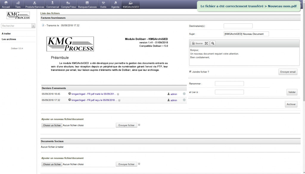Click the document icon beside Transmis le
This screenshot has height=174, width=305.
tap(43, 25)
